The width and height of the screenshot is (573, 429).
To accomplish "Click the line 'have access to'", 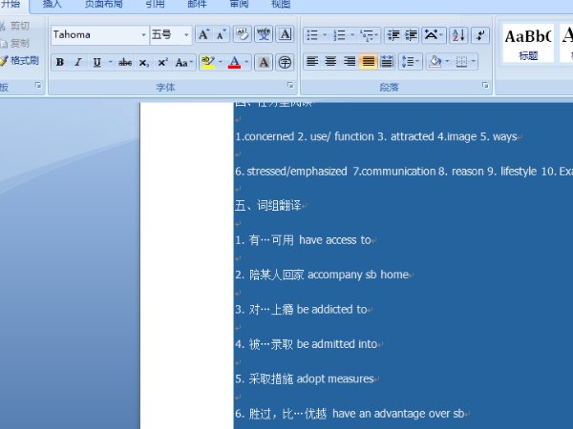I will 335,240.
